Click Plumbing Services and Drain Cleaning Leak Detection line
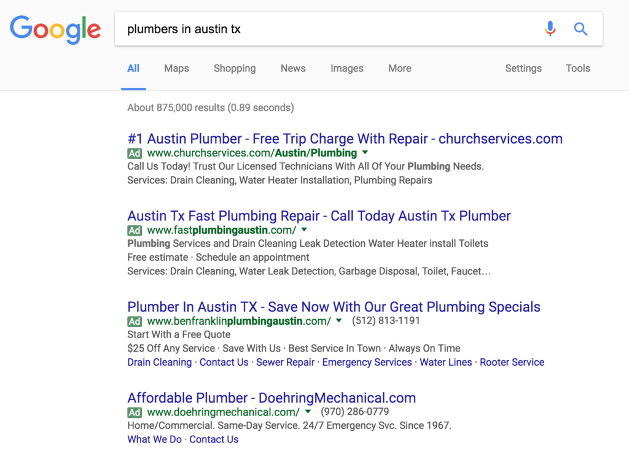Screen dimensions: 629x459 pyautogui.click(x=308, y=244)
